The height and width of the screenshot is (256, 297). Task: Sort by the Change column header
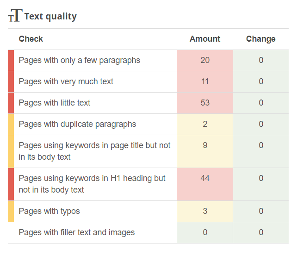pyautogui.click(x=260, y=39)
